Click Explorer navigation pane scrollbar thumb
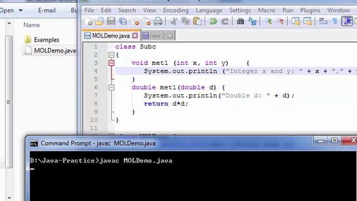This screenshot has width=357, height=201. coord(9,102)
